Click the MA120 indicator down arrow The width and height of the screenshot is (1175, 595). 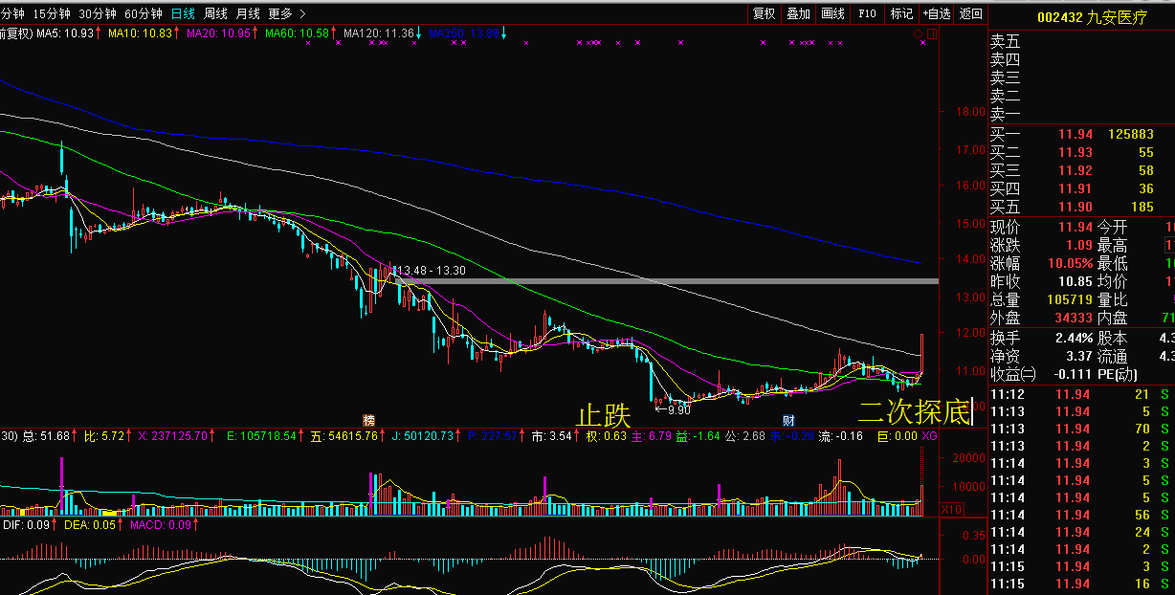pos(418,34)
